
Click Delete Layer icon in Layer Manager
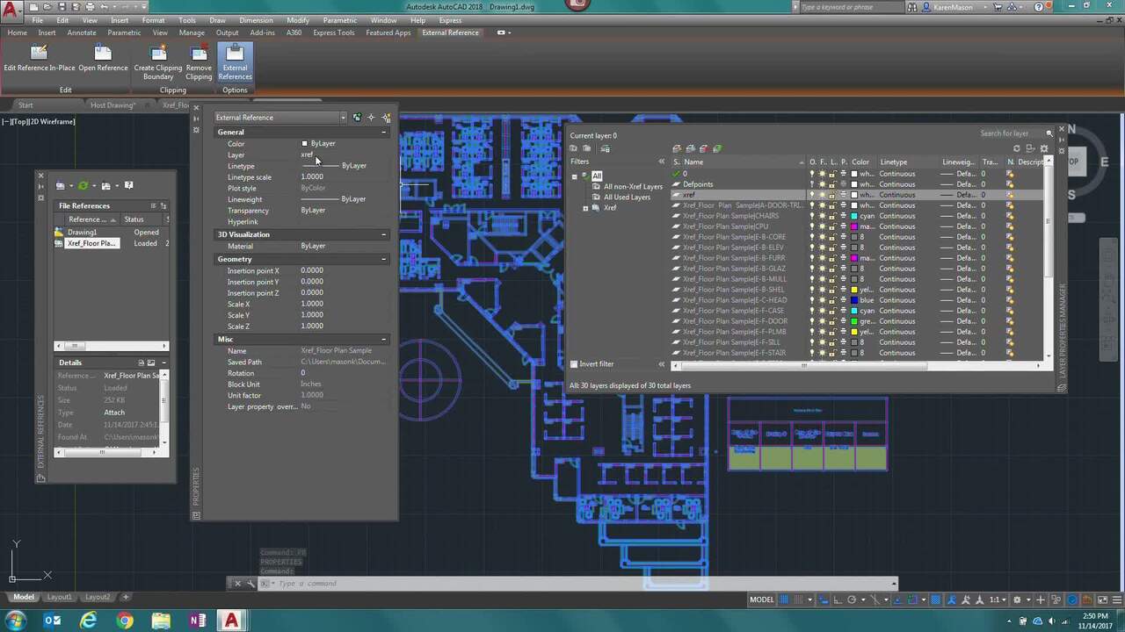[703, 148]
